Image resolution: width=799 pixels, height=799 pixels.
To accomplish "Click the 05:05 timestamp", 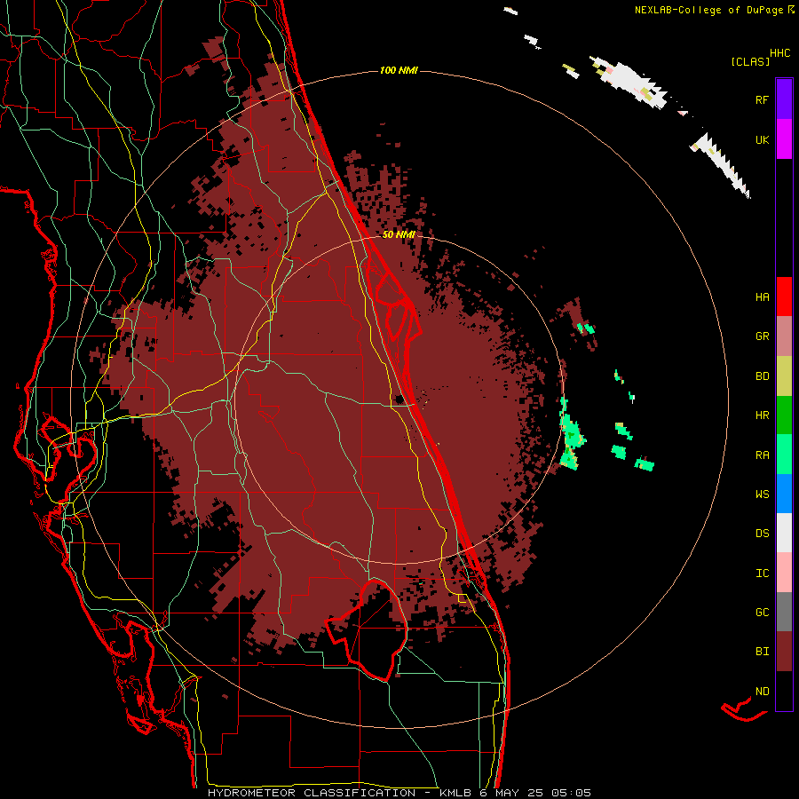I will (x=571, y=793).
